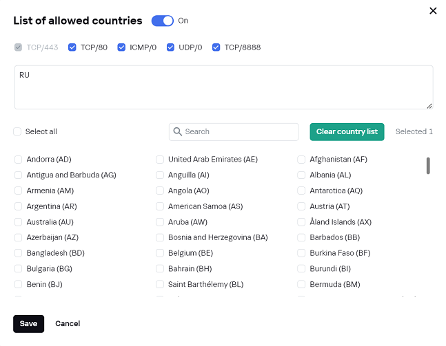Viewport: 446px width, 346px height.
Task: Uncheck the UDP/0 checkbox
Action: (x=171, y=47)
